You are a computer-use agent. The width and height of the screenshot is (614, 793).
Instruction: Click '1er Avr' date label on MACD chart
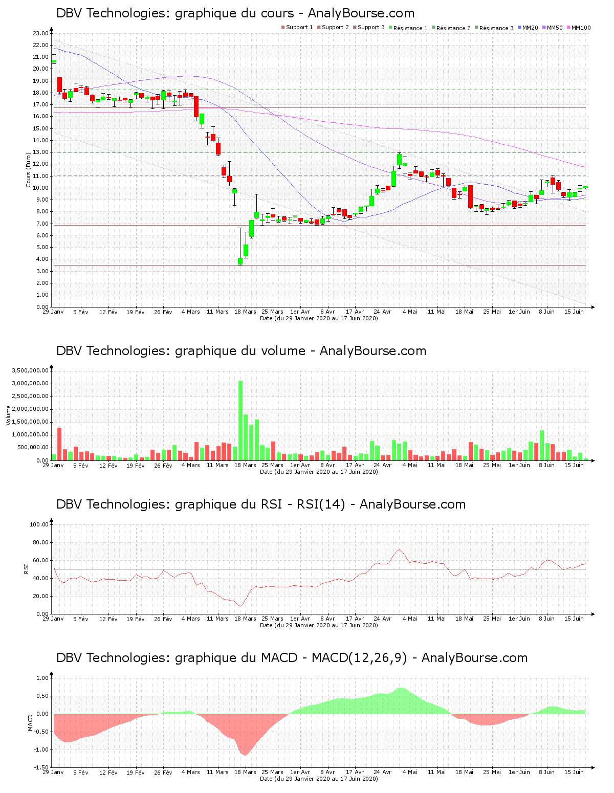[300, 772]
